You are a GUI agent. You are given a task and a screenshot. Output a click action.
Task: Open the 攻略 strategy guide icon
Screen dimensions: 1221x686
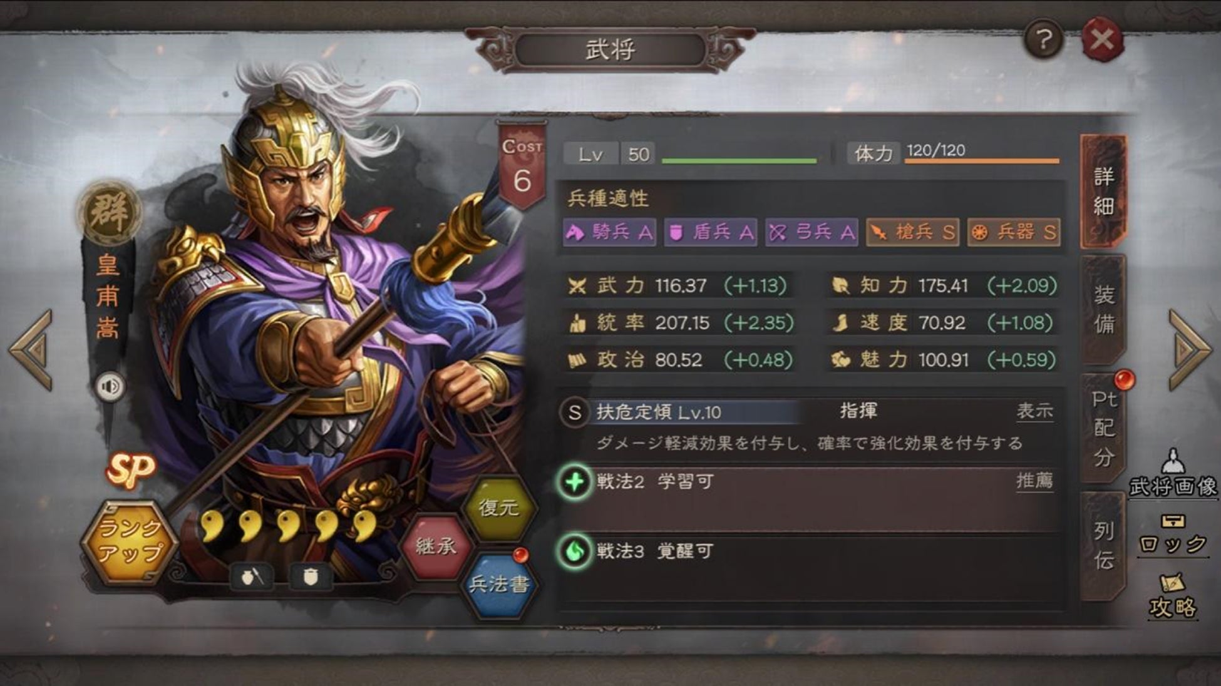tap(1173, 596)
